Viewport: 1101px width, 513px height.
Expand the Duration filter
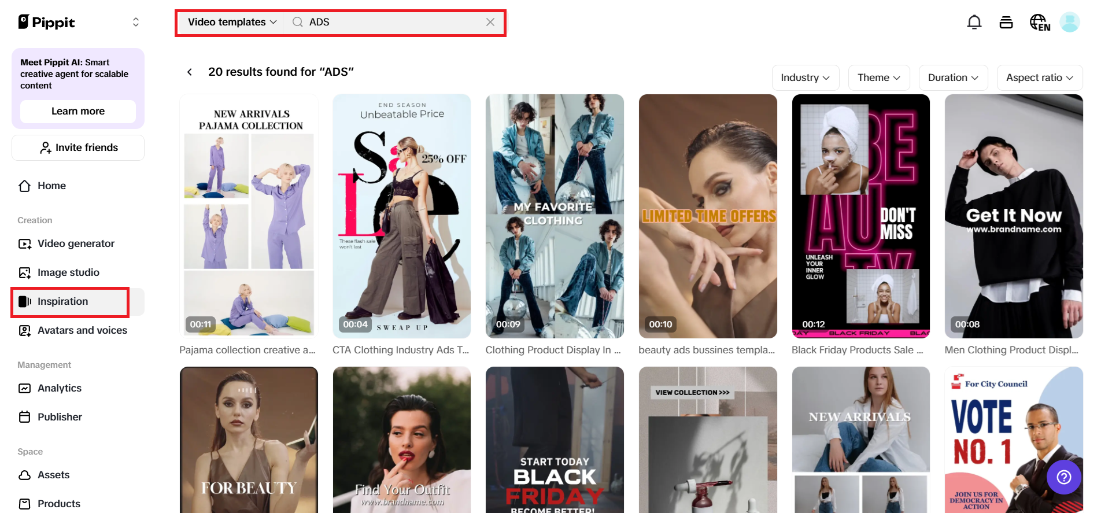(x=953, y=77)
